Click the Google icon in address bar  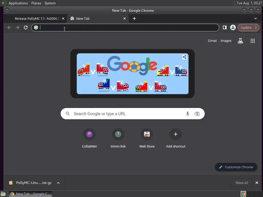tap(36, 27)
